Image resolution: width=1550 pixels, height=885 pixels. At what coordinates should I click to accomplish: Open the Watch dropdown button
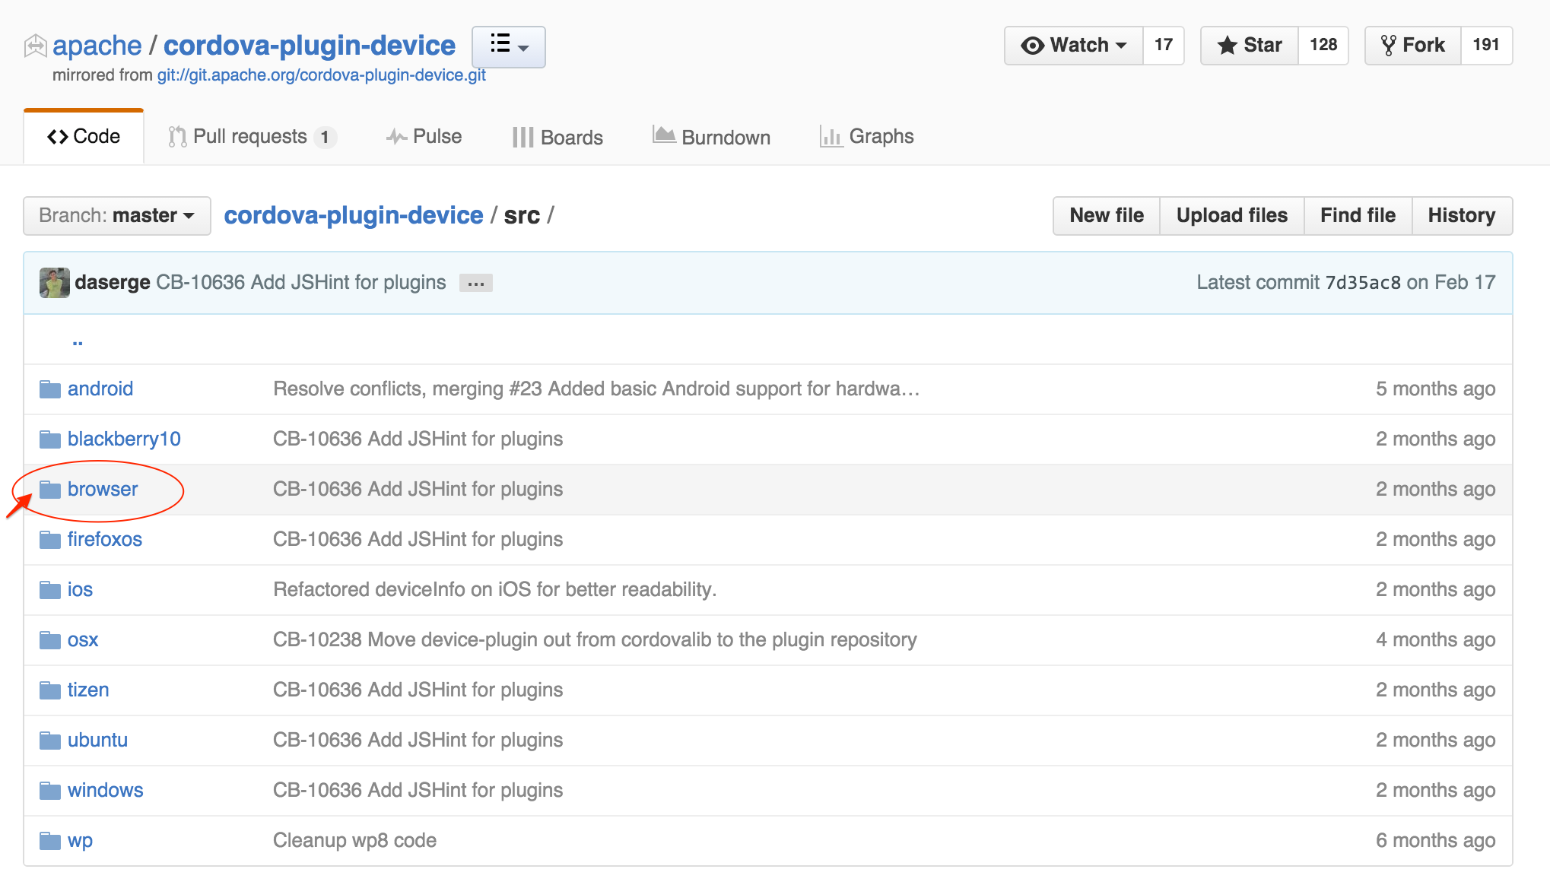coord(1073,46)
